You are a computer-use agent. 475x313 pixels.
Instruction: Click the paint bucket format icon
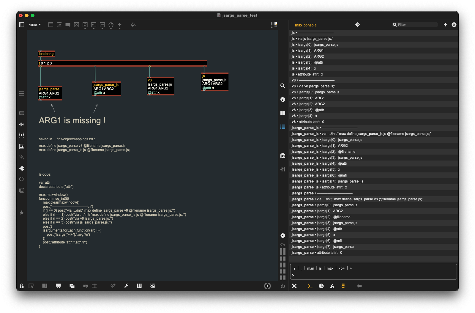pos(133,25)
